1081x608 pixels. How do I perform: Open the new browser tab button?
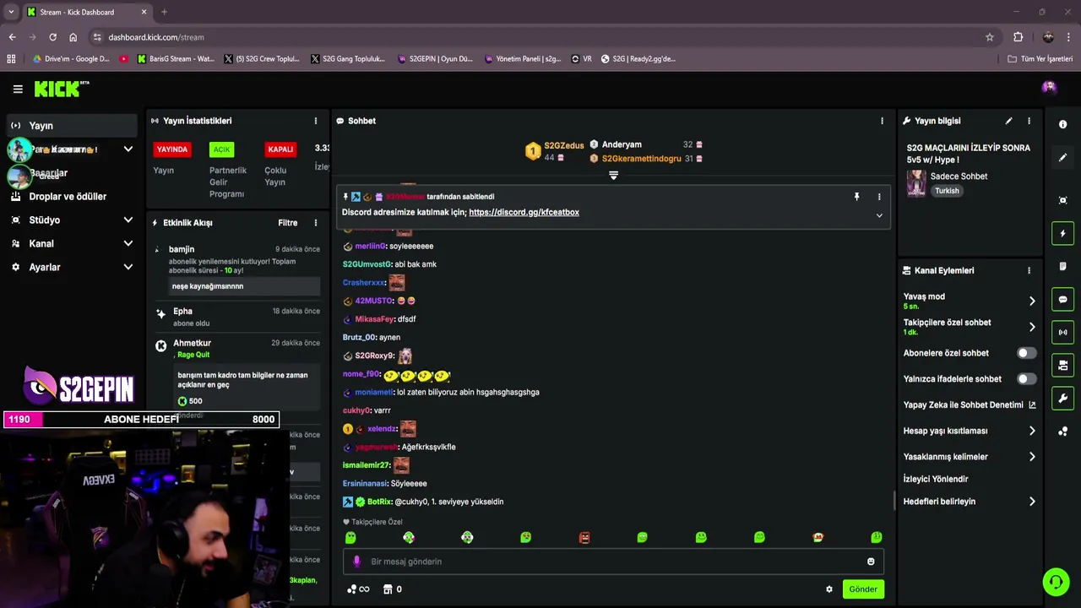click(x=164, y=12)
